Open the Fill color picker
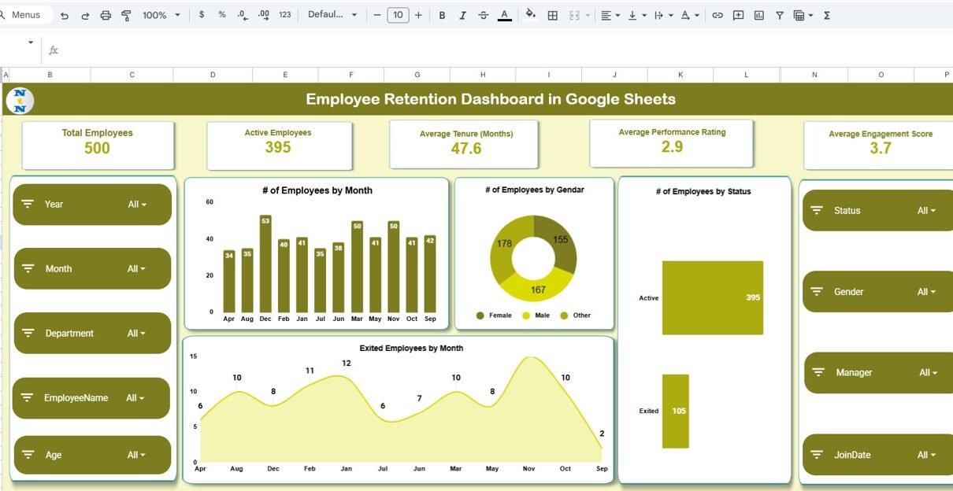 tap(530, 15)
